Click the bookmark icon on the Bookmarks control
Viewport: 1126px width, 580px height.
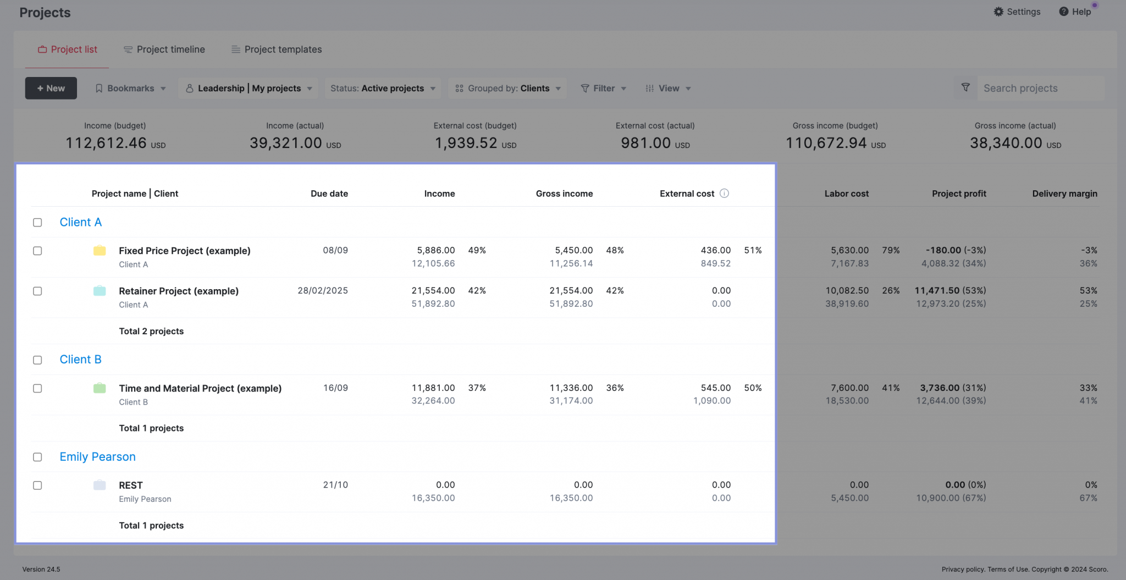pos(99,88)
